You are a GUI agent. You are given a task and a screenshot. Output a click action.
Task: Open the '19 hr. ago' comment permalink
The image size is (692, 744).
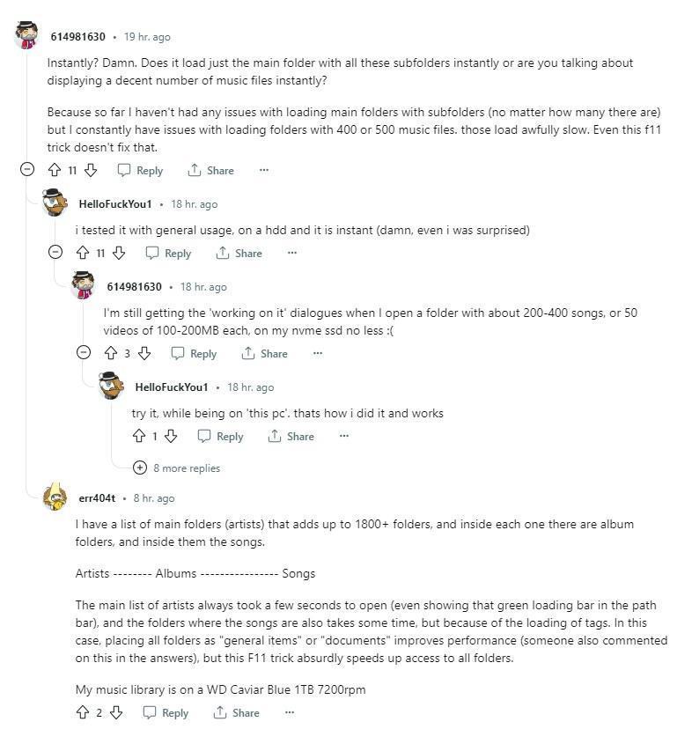[x=147, y=37]
